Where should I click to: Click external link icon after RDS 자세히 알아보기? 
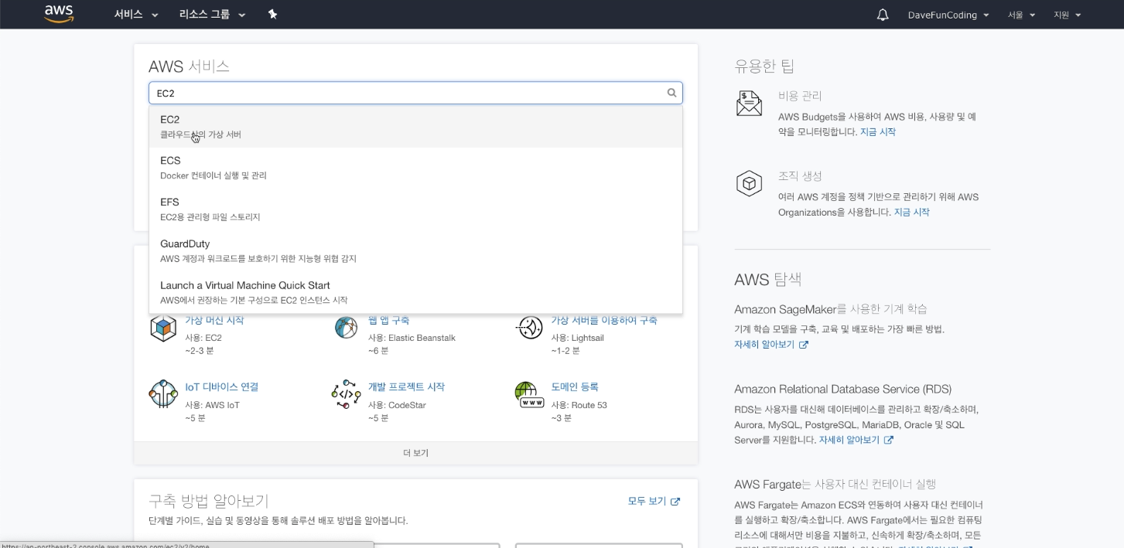pyautogui.click(x=889, y=440)
